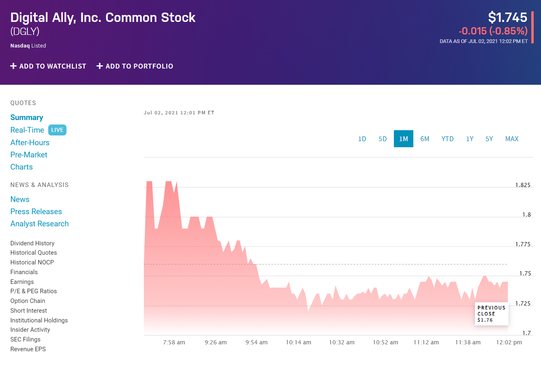The height and width of the screenshot is (365, 541).
Task: Select the 1D chart range tab
Action: [362, 139]
